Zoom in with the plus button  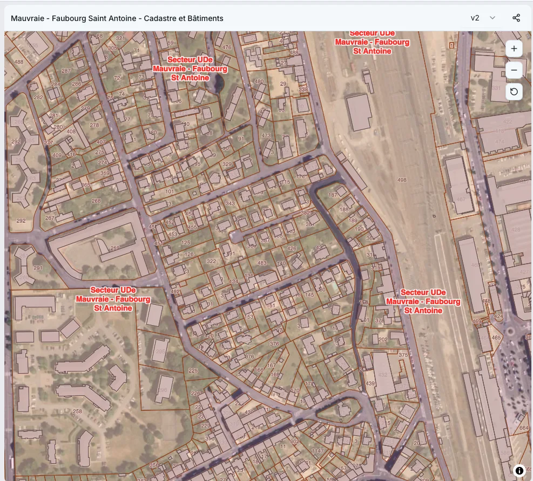(x=514, y=49)
